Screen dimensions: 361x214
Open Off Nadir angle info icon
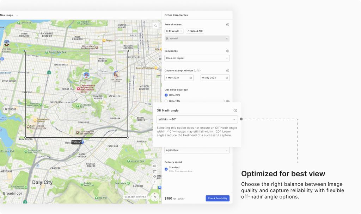pos(235,111)
